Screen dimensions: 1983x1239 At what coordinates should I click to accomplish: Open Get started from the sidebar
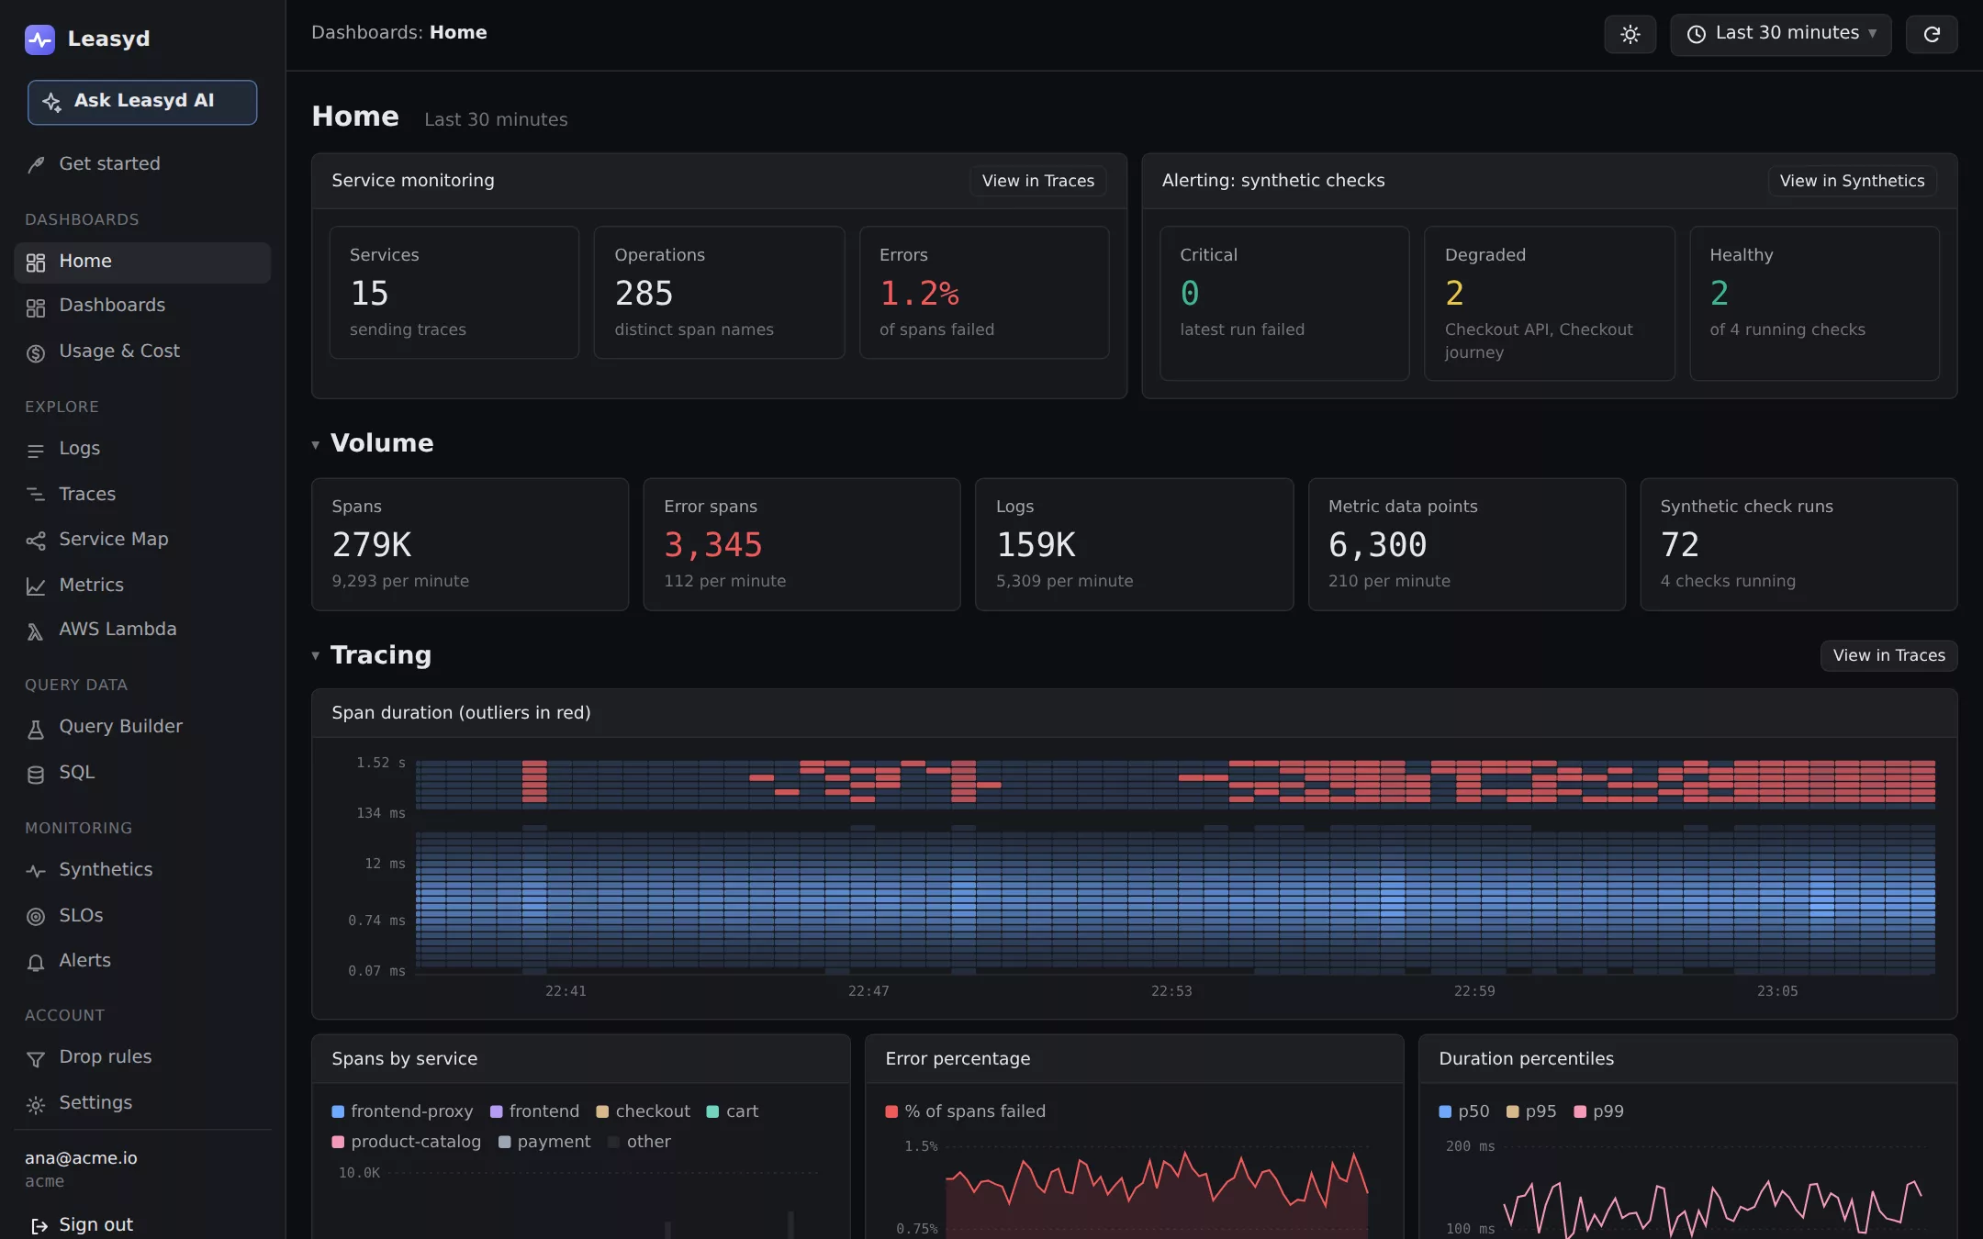tap(142, 164)
